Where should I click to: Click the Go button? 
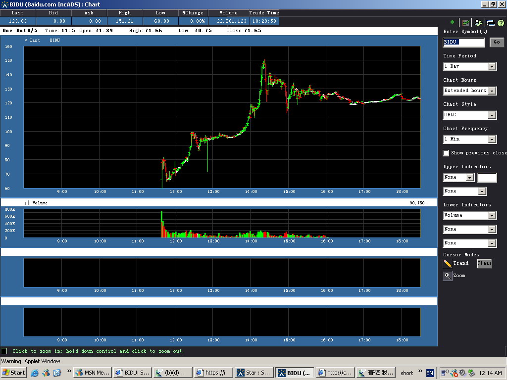(x=497, y=42)
